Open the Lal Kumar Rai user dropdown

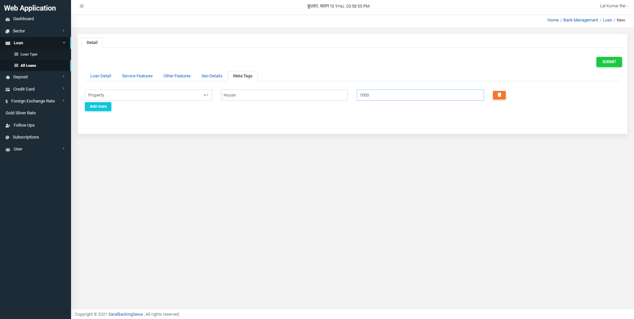[614, 6]
